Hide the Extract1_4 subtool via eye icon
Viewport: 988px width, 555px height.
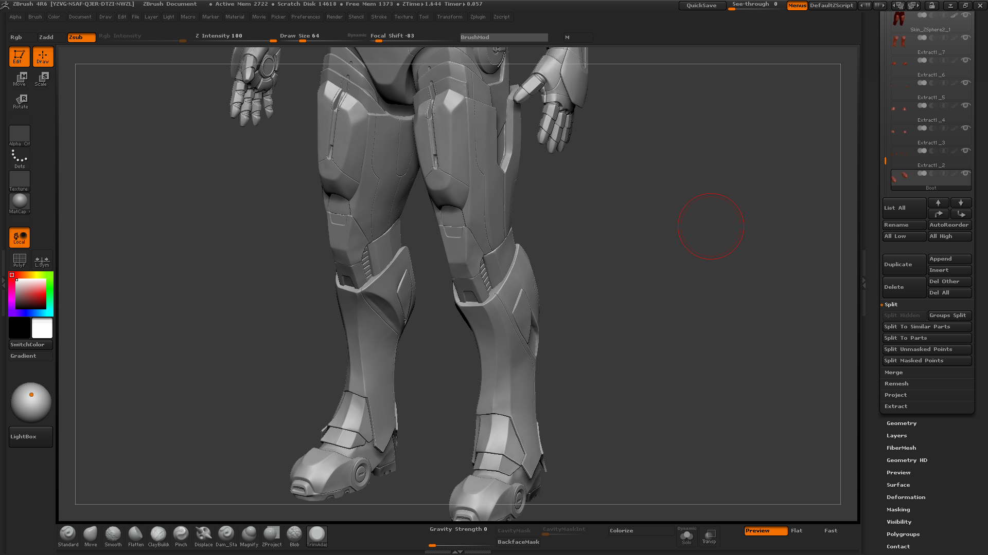point(966,105)
